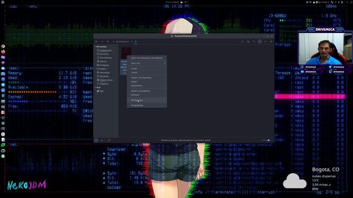Click the path bar left scroll arrow
The height and width of the screenshot is (198, 353).
(113, 42)
